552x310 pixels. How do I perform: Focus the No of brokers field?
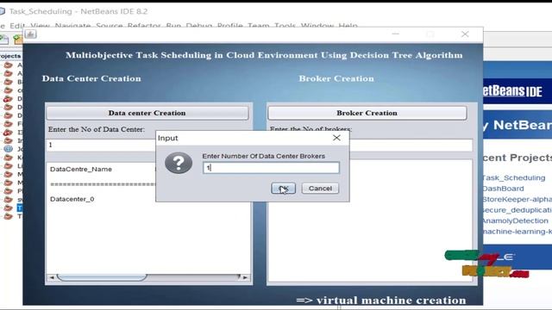[x=411, y=145]
